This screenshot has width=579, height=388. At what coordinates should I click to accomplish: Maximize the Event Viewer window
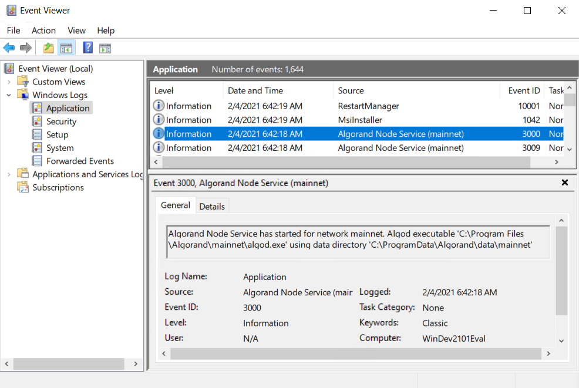click(x=527, y=11)
